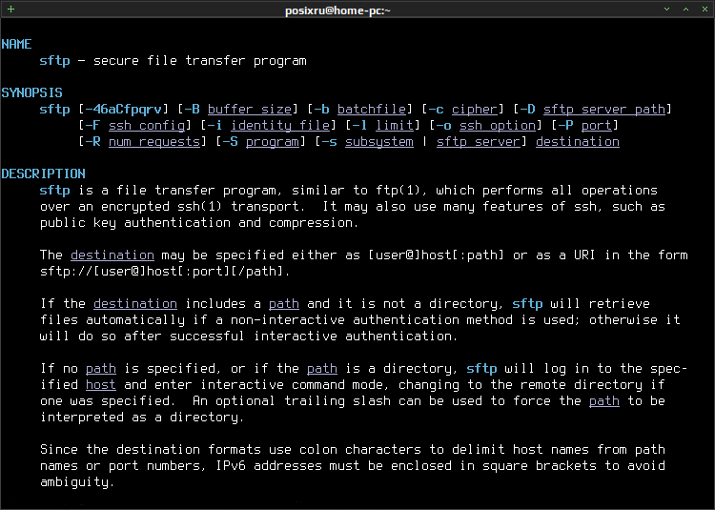The image size is (715, 510).
Task: Click the word IPv6 in the last paragraph
Action: pyautogui.click(x=231, y=466)
